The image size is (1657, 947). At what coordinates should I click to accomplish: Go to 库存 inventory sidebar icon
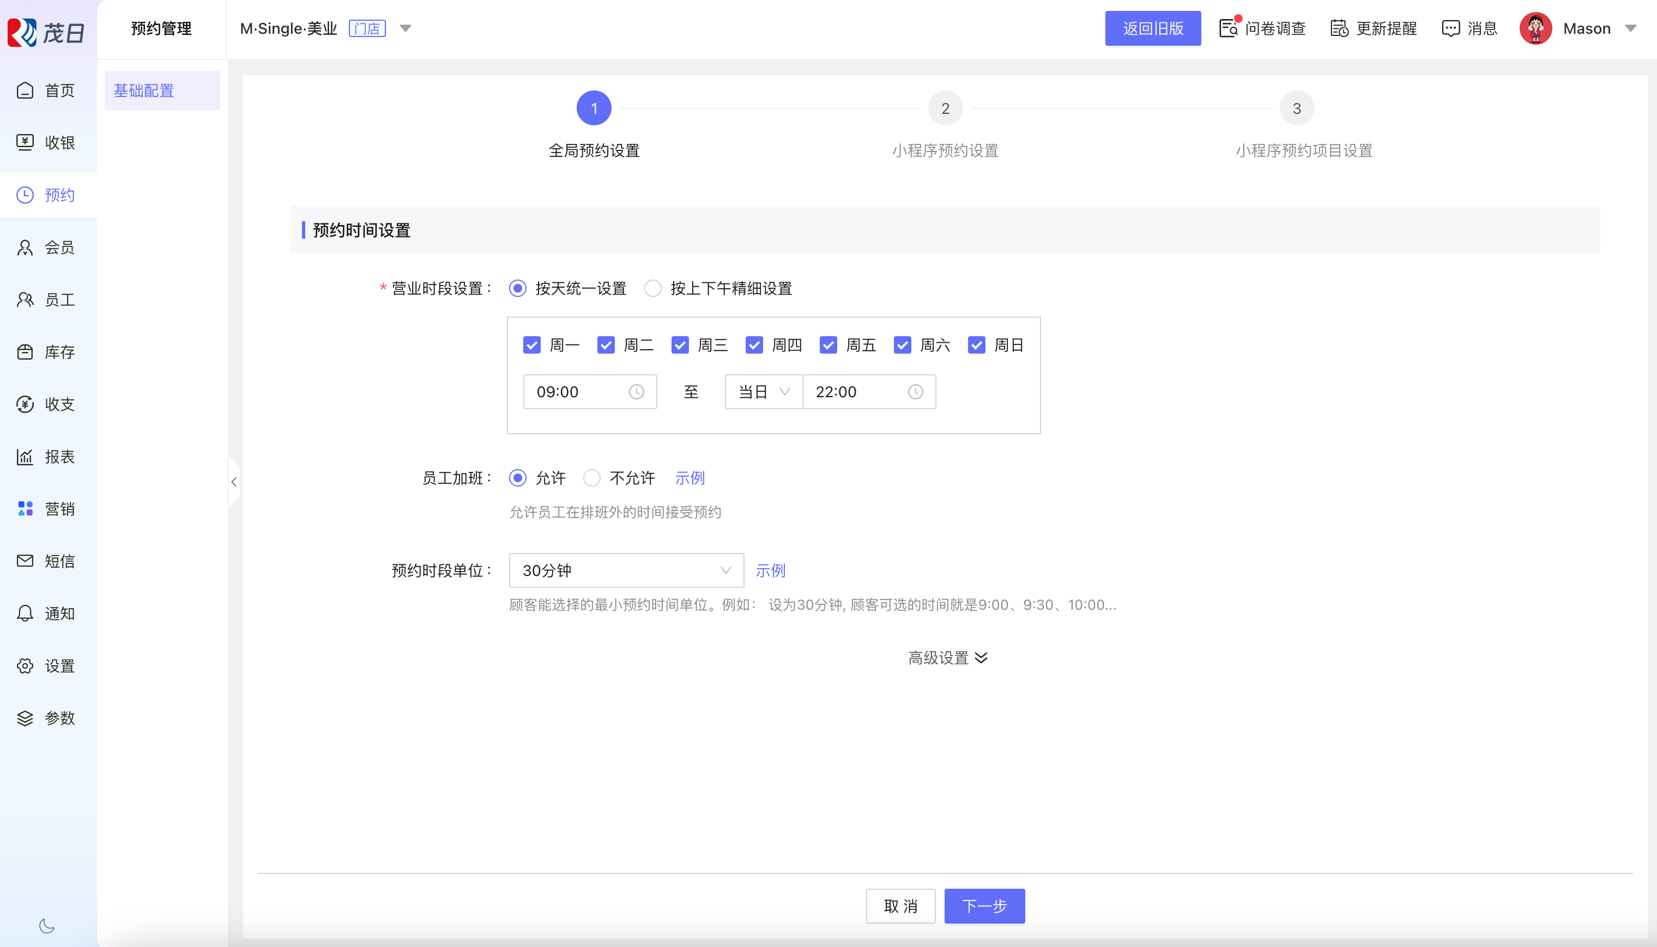tap(25, 352)
